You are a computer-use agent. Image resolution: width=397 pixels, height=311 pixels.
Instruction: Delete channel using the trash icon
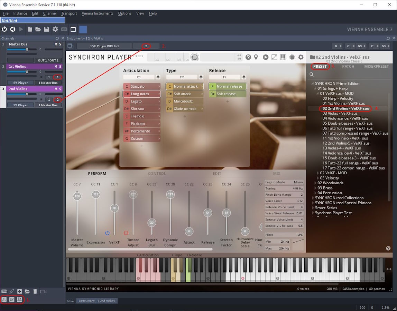35,292
